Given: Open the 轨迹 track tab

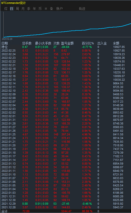Looking at the screenshot, I should [x=82, y=9].
